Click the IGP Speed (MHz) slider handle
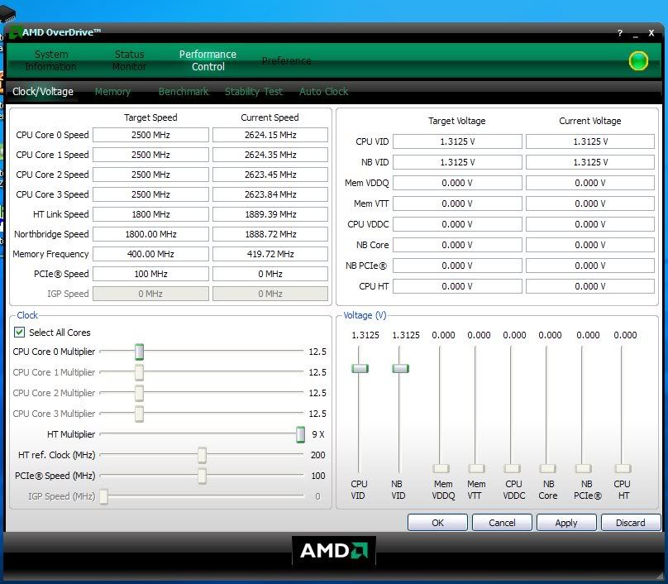 tap(104, 496)
